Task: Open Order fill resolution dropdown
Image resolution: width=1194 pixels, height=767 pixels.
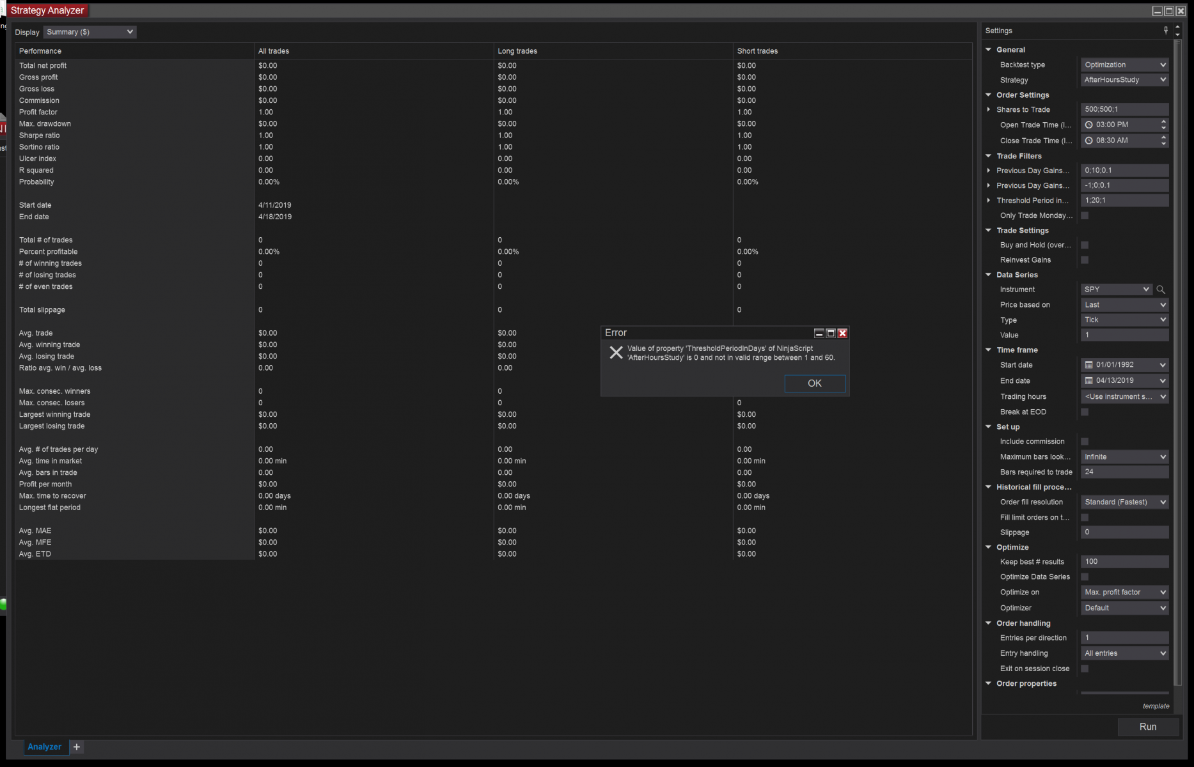Action: tap(1124, 502)
